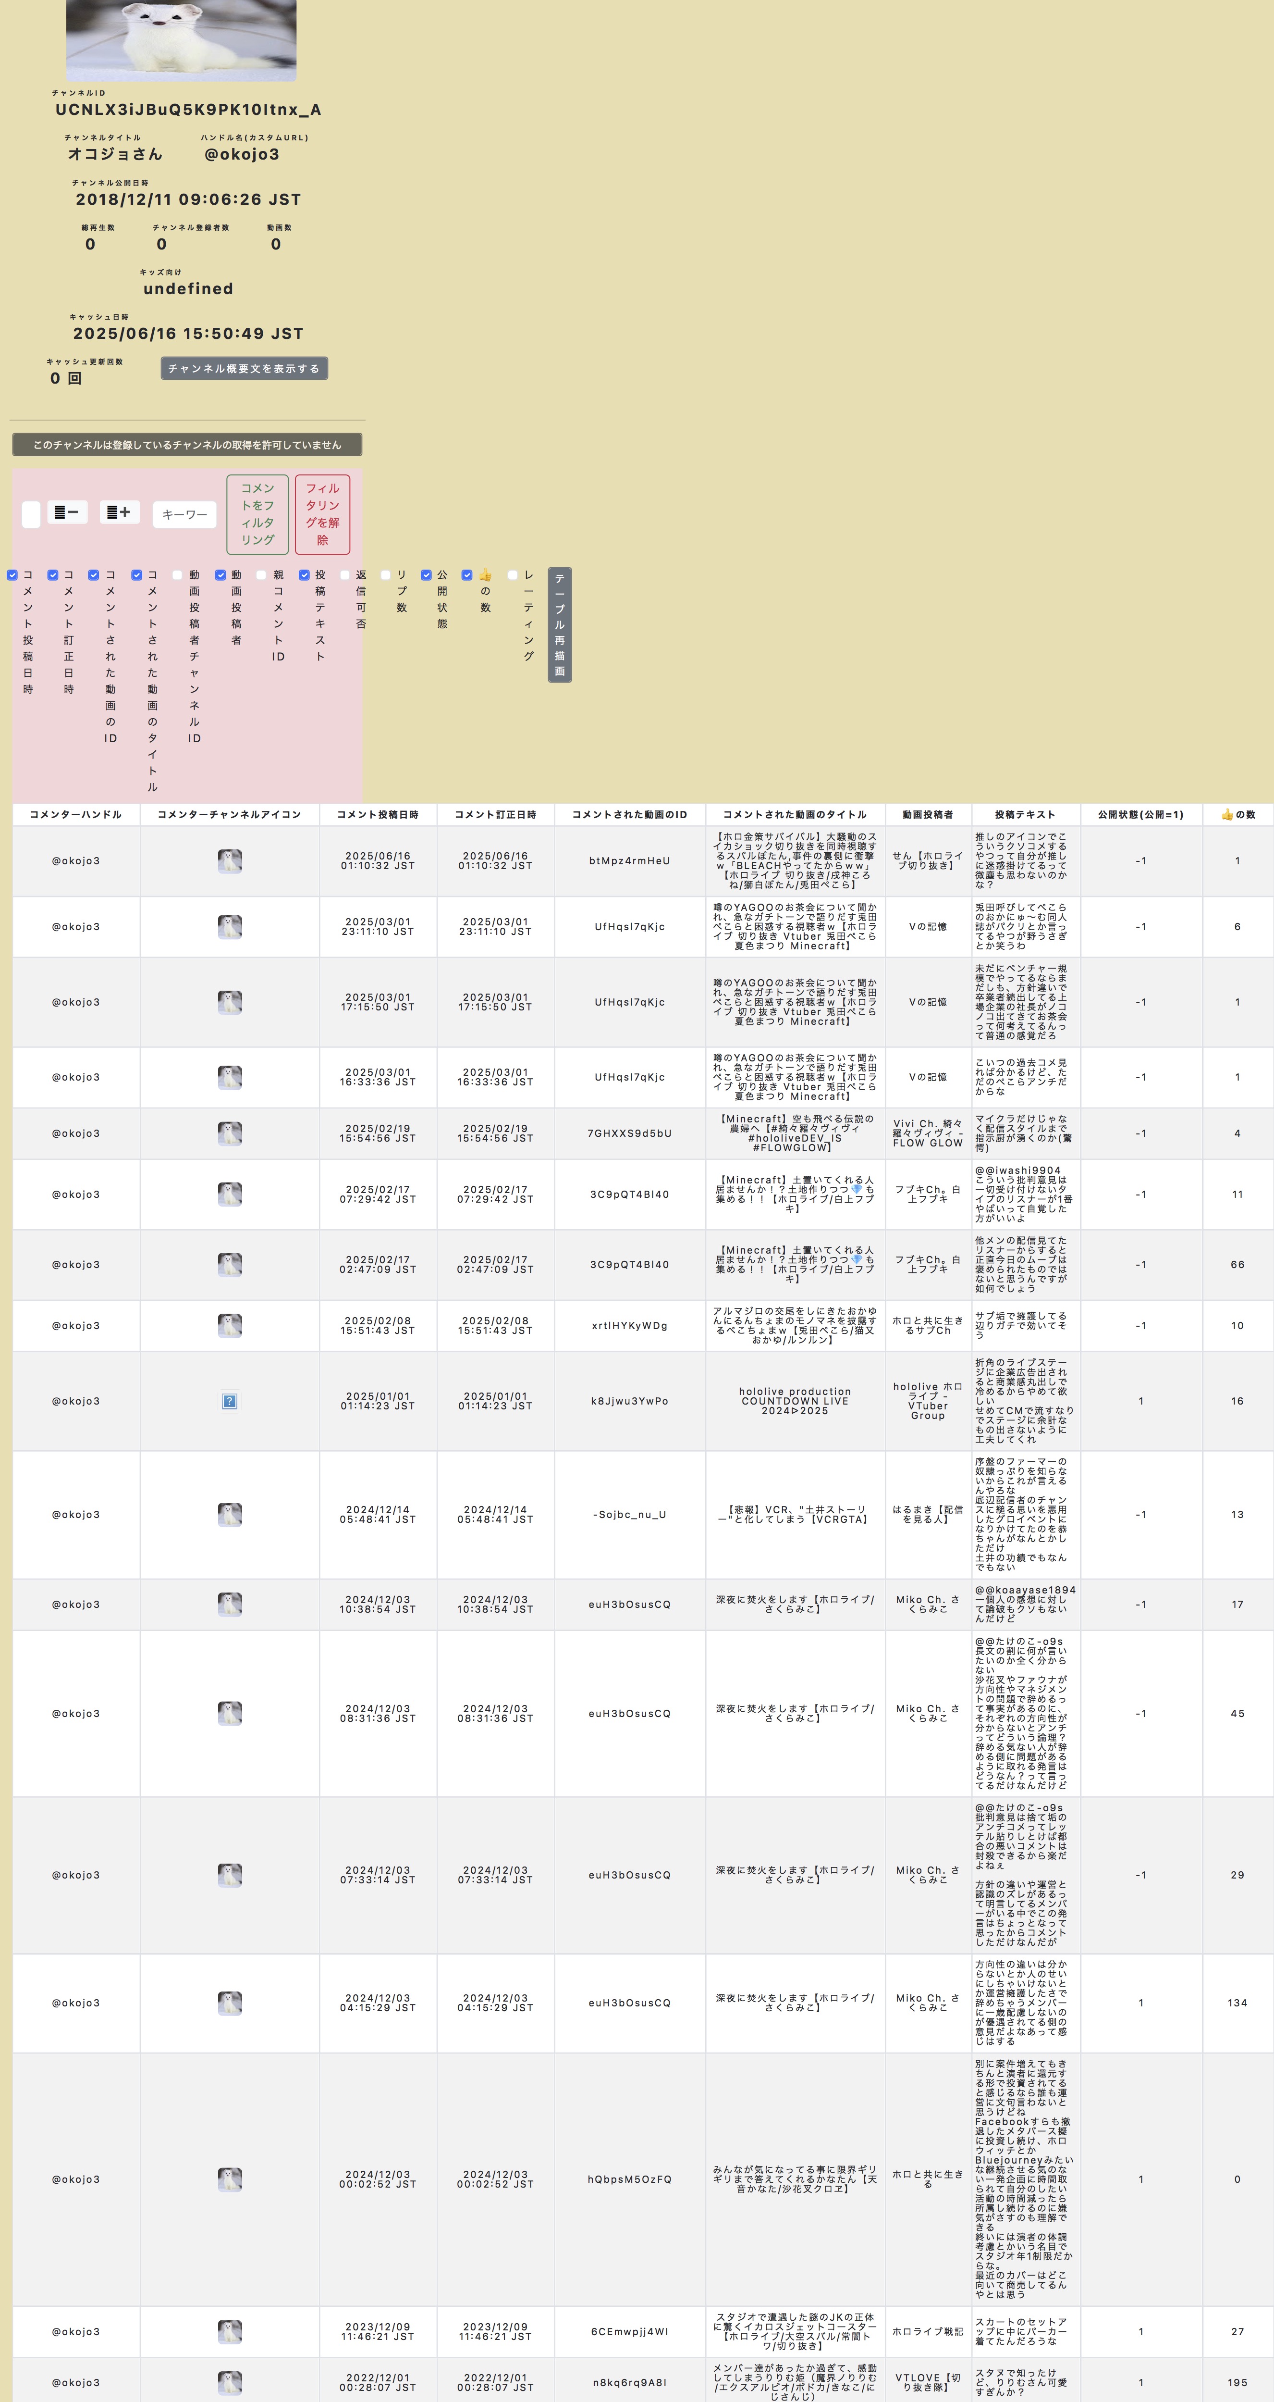
Task: Enable the 返信可否 checkbox
Action: pyautogui.click(x=345, y=575)
